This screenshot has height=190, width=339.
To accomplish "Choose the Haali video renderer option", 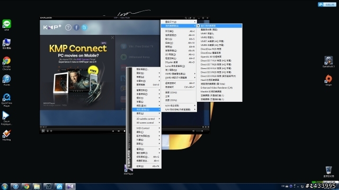I will [x=219, y=80].
